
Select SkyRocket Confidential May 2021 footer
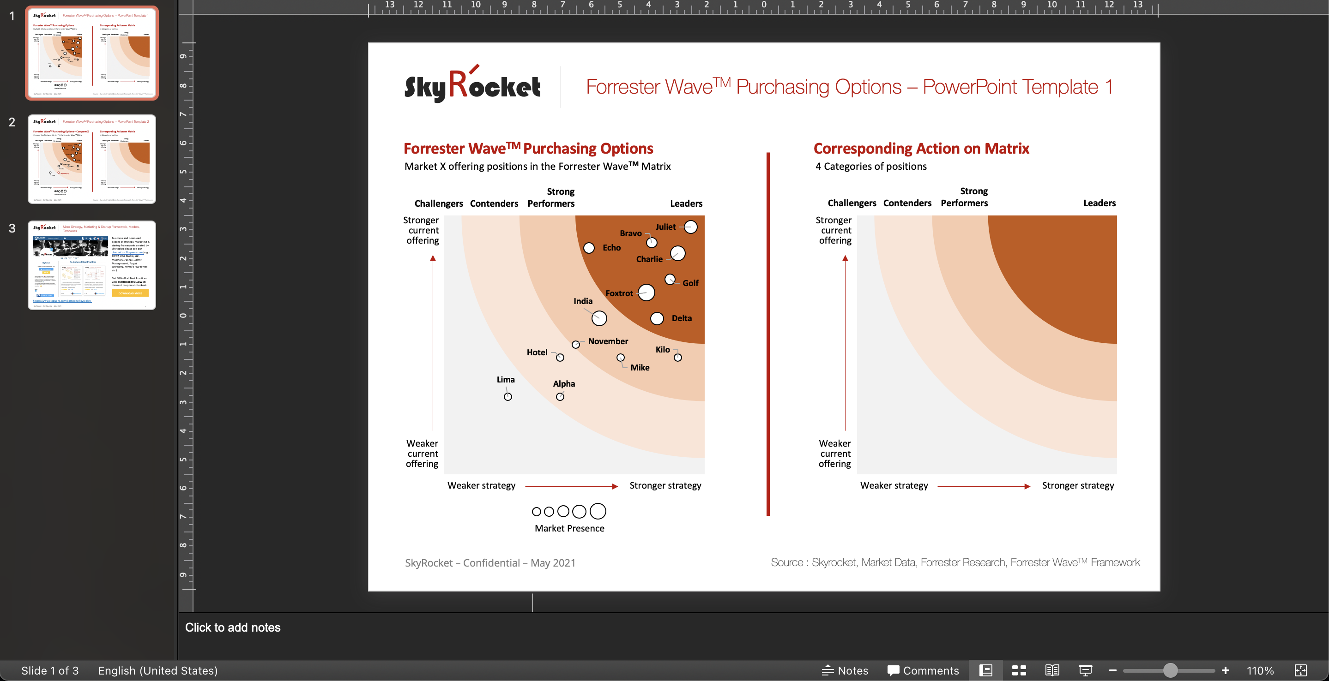point(489,562)
